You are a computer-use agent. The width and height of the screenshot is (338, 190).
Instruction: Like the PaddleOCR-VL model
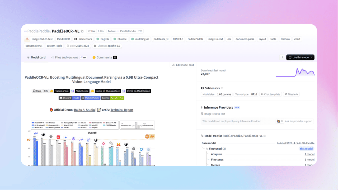point(91,31)
